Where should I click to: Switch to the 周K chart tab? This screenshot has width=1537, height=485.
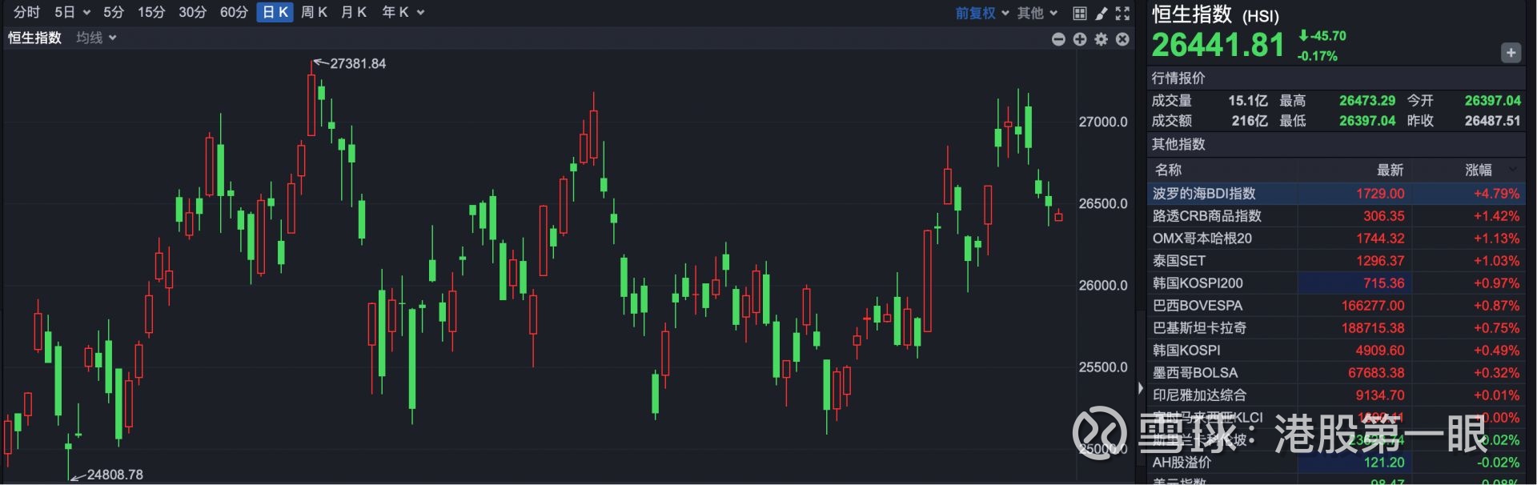pyautogui.click(x=314, y=12)
